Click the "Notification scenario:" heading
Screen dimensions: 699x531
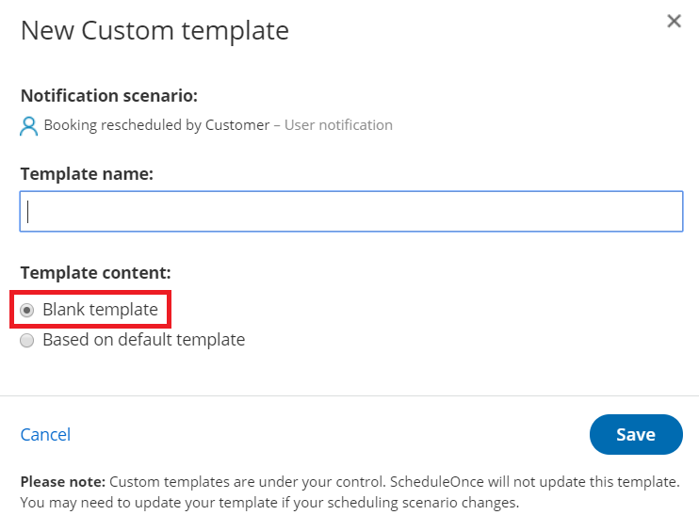(108, 95)
